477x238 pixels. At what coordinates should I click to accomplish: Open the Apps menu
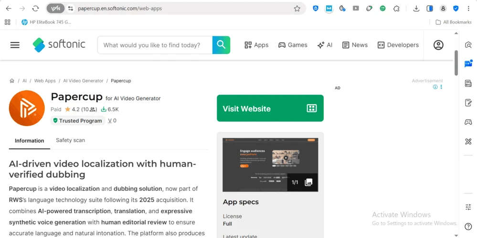[256, 45]
